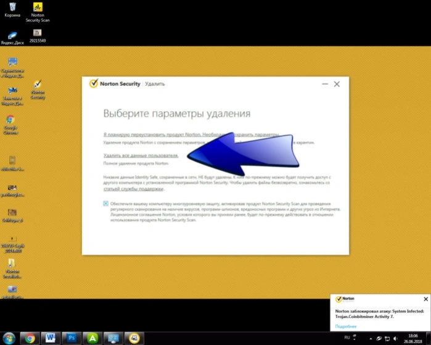Switch to Photoshop on the taskbar

click(x=72, y=338)
